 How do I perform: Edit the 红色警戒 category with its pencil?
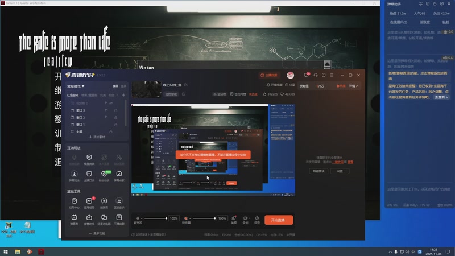[183, 94]
